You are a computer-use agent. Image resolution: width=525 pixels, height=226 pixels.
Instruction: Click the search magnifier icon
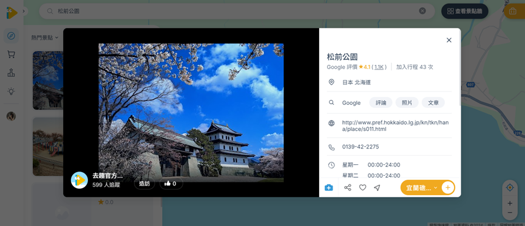(50, 11)
